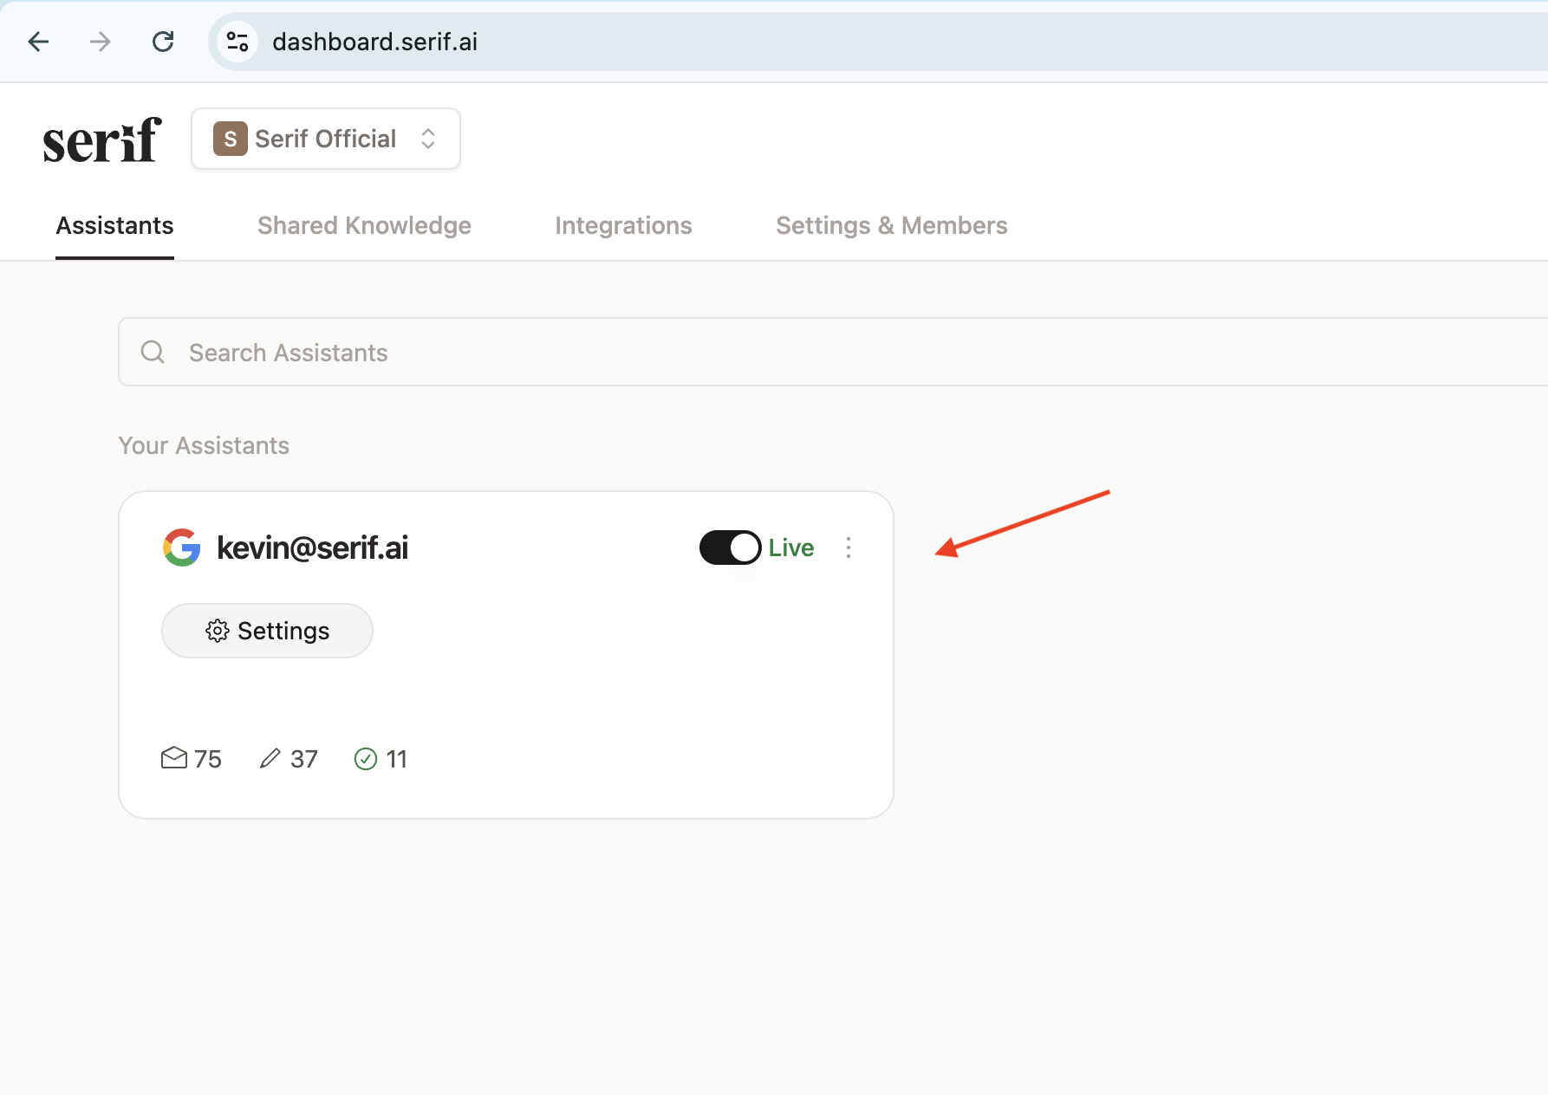Select the Assistants tab

tap(115, 226)
